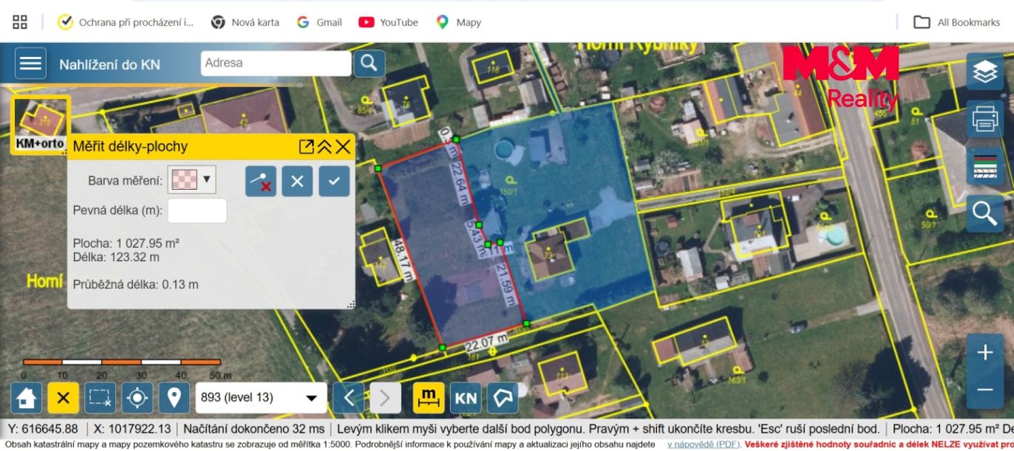Open Ochrana při procházení bookmark
The width and height of the screenshot is (1014, 451).
pyautogui.click(x=126, y=22)
